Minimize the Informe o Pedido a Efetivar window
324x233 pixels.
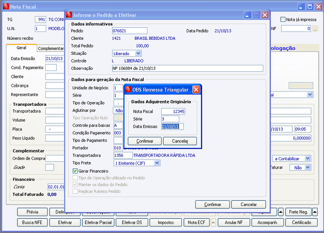[247, 15]
